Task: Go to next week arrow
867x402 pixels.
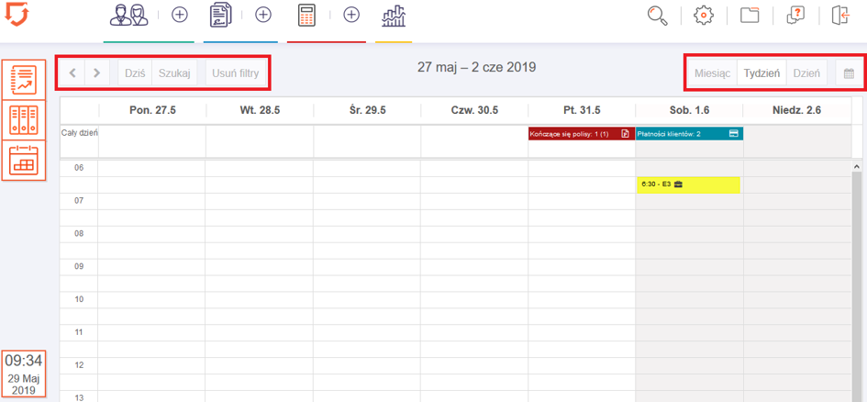Action: [96, 73]
